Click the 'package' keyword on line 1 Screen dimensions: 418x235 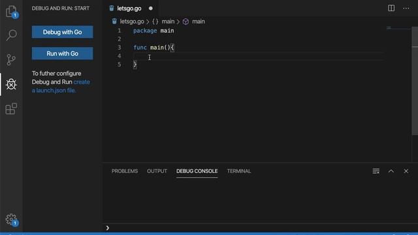(x=145, y=31)
